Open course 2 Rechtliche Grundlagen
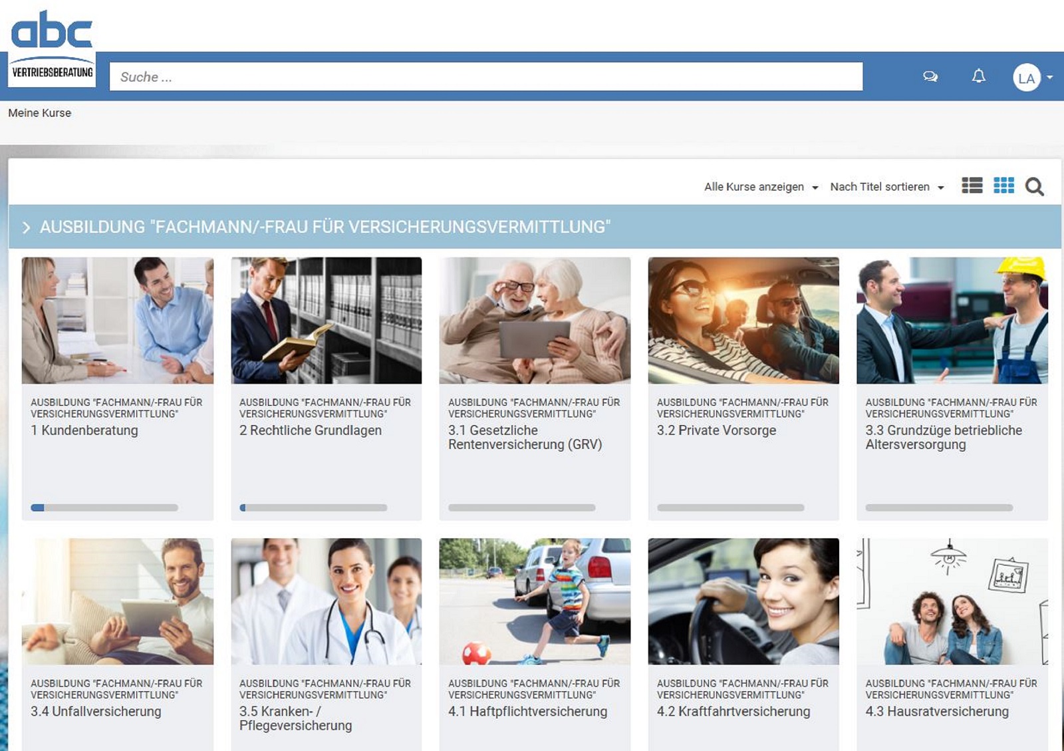 (x=311, y=430)
